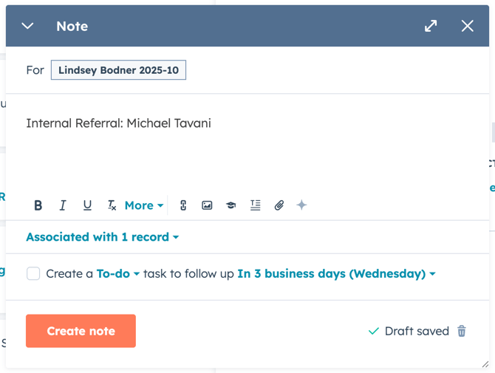495x373 pixels.
Task: Clear text formatting icon
Action: pos(112,205)
